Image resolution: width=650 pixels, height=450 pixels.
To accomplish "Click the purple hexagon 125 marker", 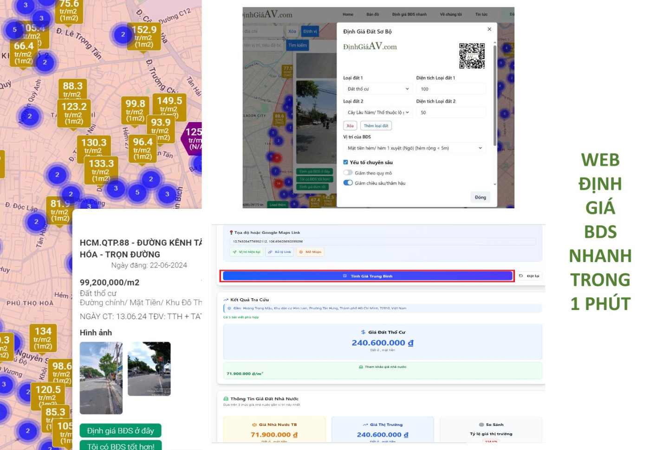I will 195,138.
